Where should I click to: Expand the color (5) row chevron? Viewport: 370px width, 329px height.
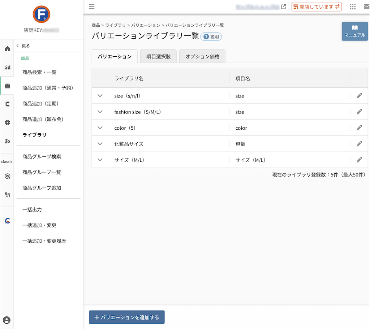[100, 128]
